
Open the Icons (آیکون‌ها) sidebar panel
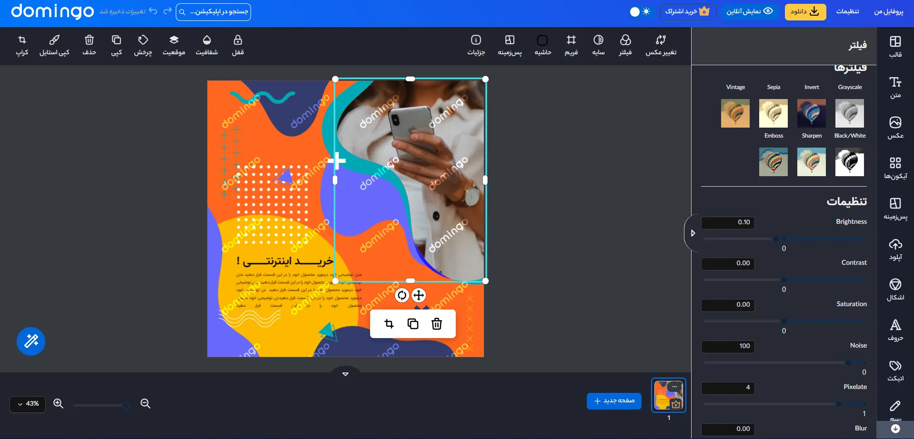pyautogui.click(x=895, y=169)
